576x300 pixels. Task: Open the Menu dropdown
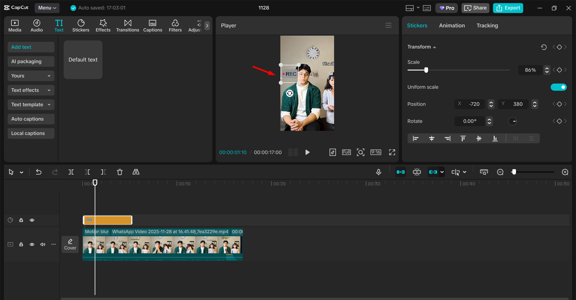pyautogui.click(x=47, y=8)
